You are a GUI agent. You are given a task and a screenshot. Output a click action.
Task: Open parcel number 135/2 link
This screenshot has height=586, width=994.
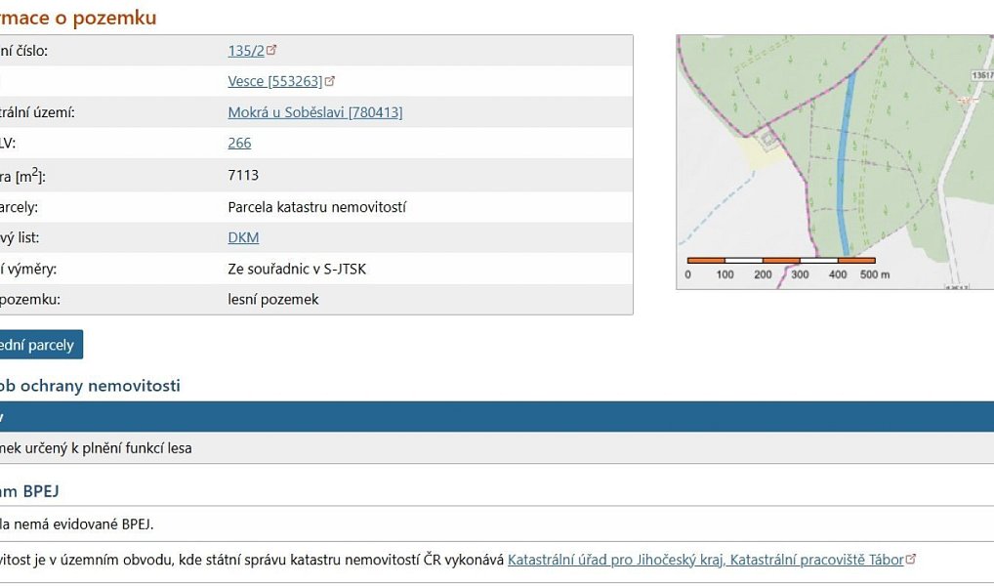pyautogui.click(x=246, y=51)
